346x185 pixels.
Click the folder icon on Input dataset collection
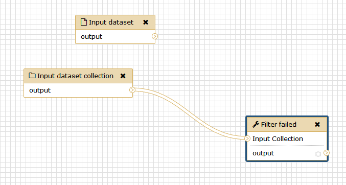32,76
